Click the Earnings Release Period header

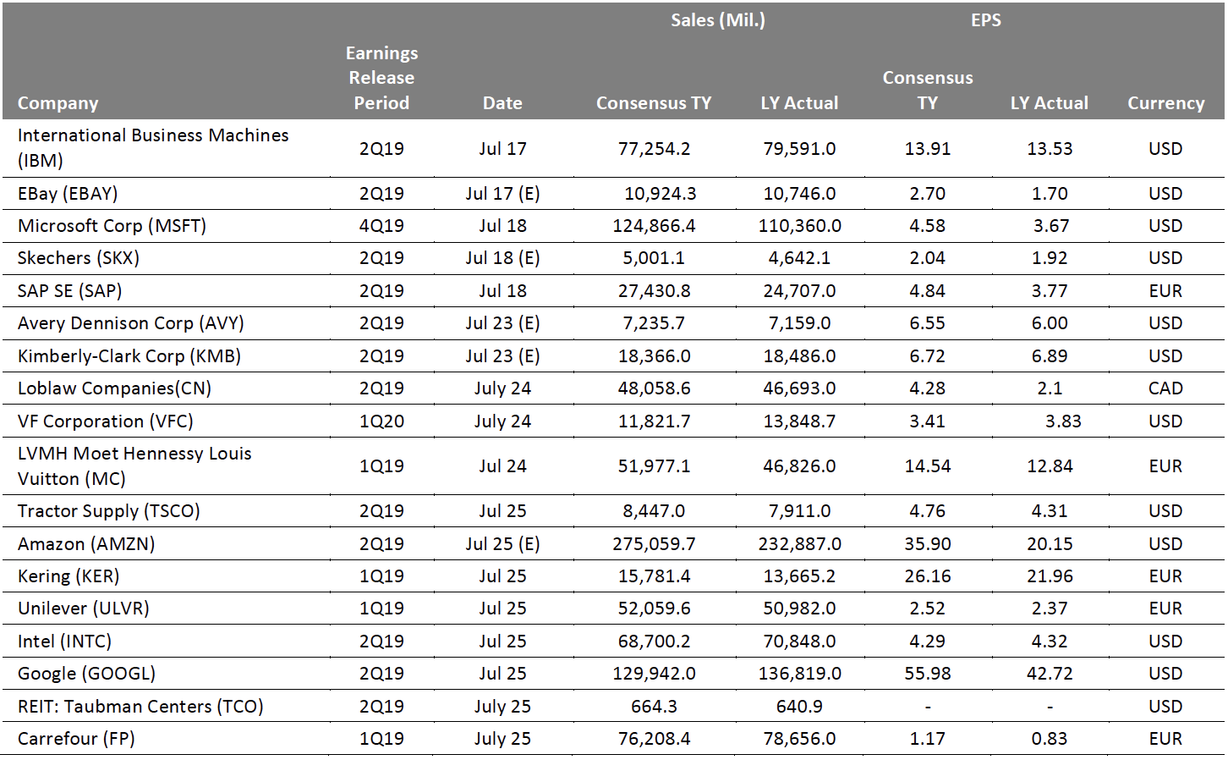click(x=381, y=78)
